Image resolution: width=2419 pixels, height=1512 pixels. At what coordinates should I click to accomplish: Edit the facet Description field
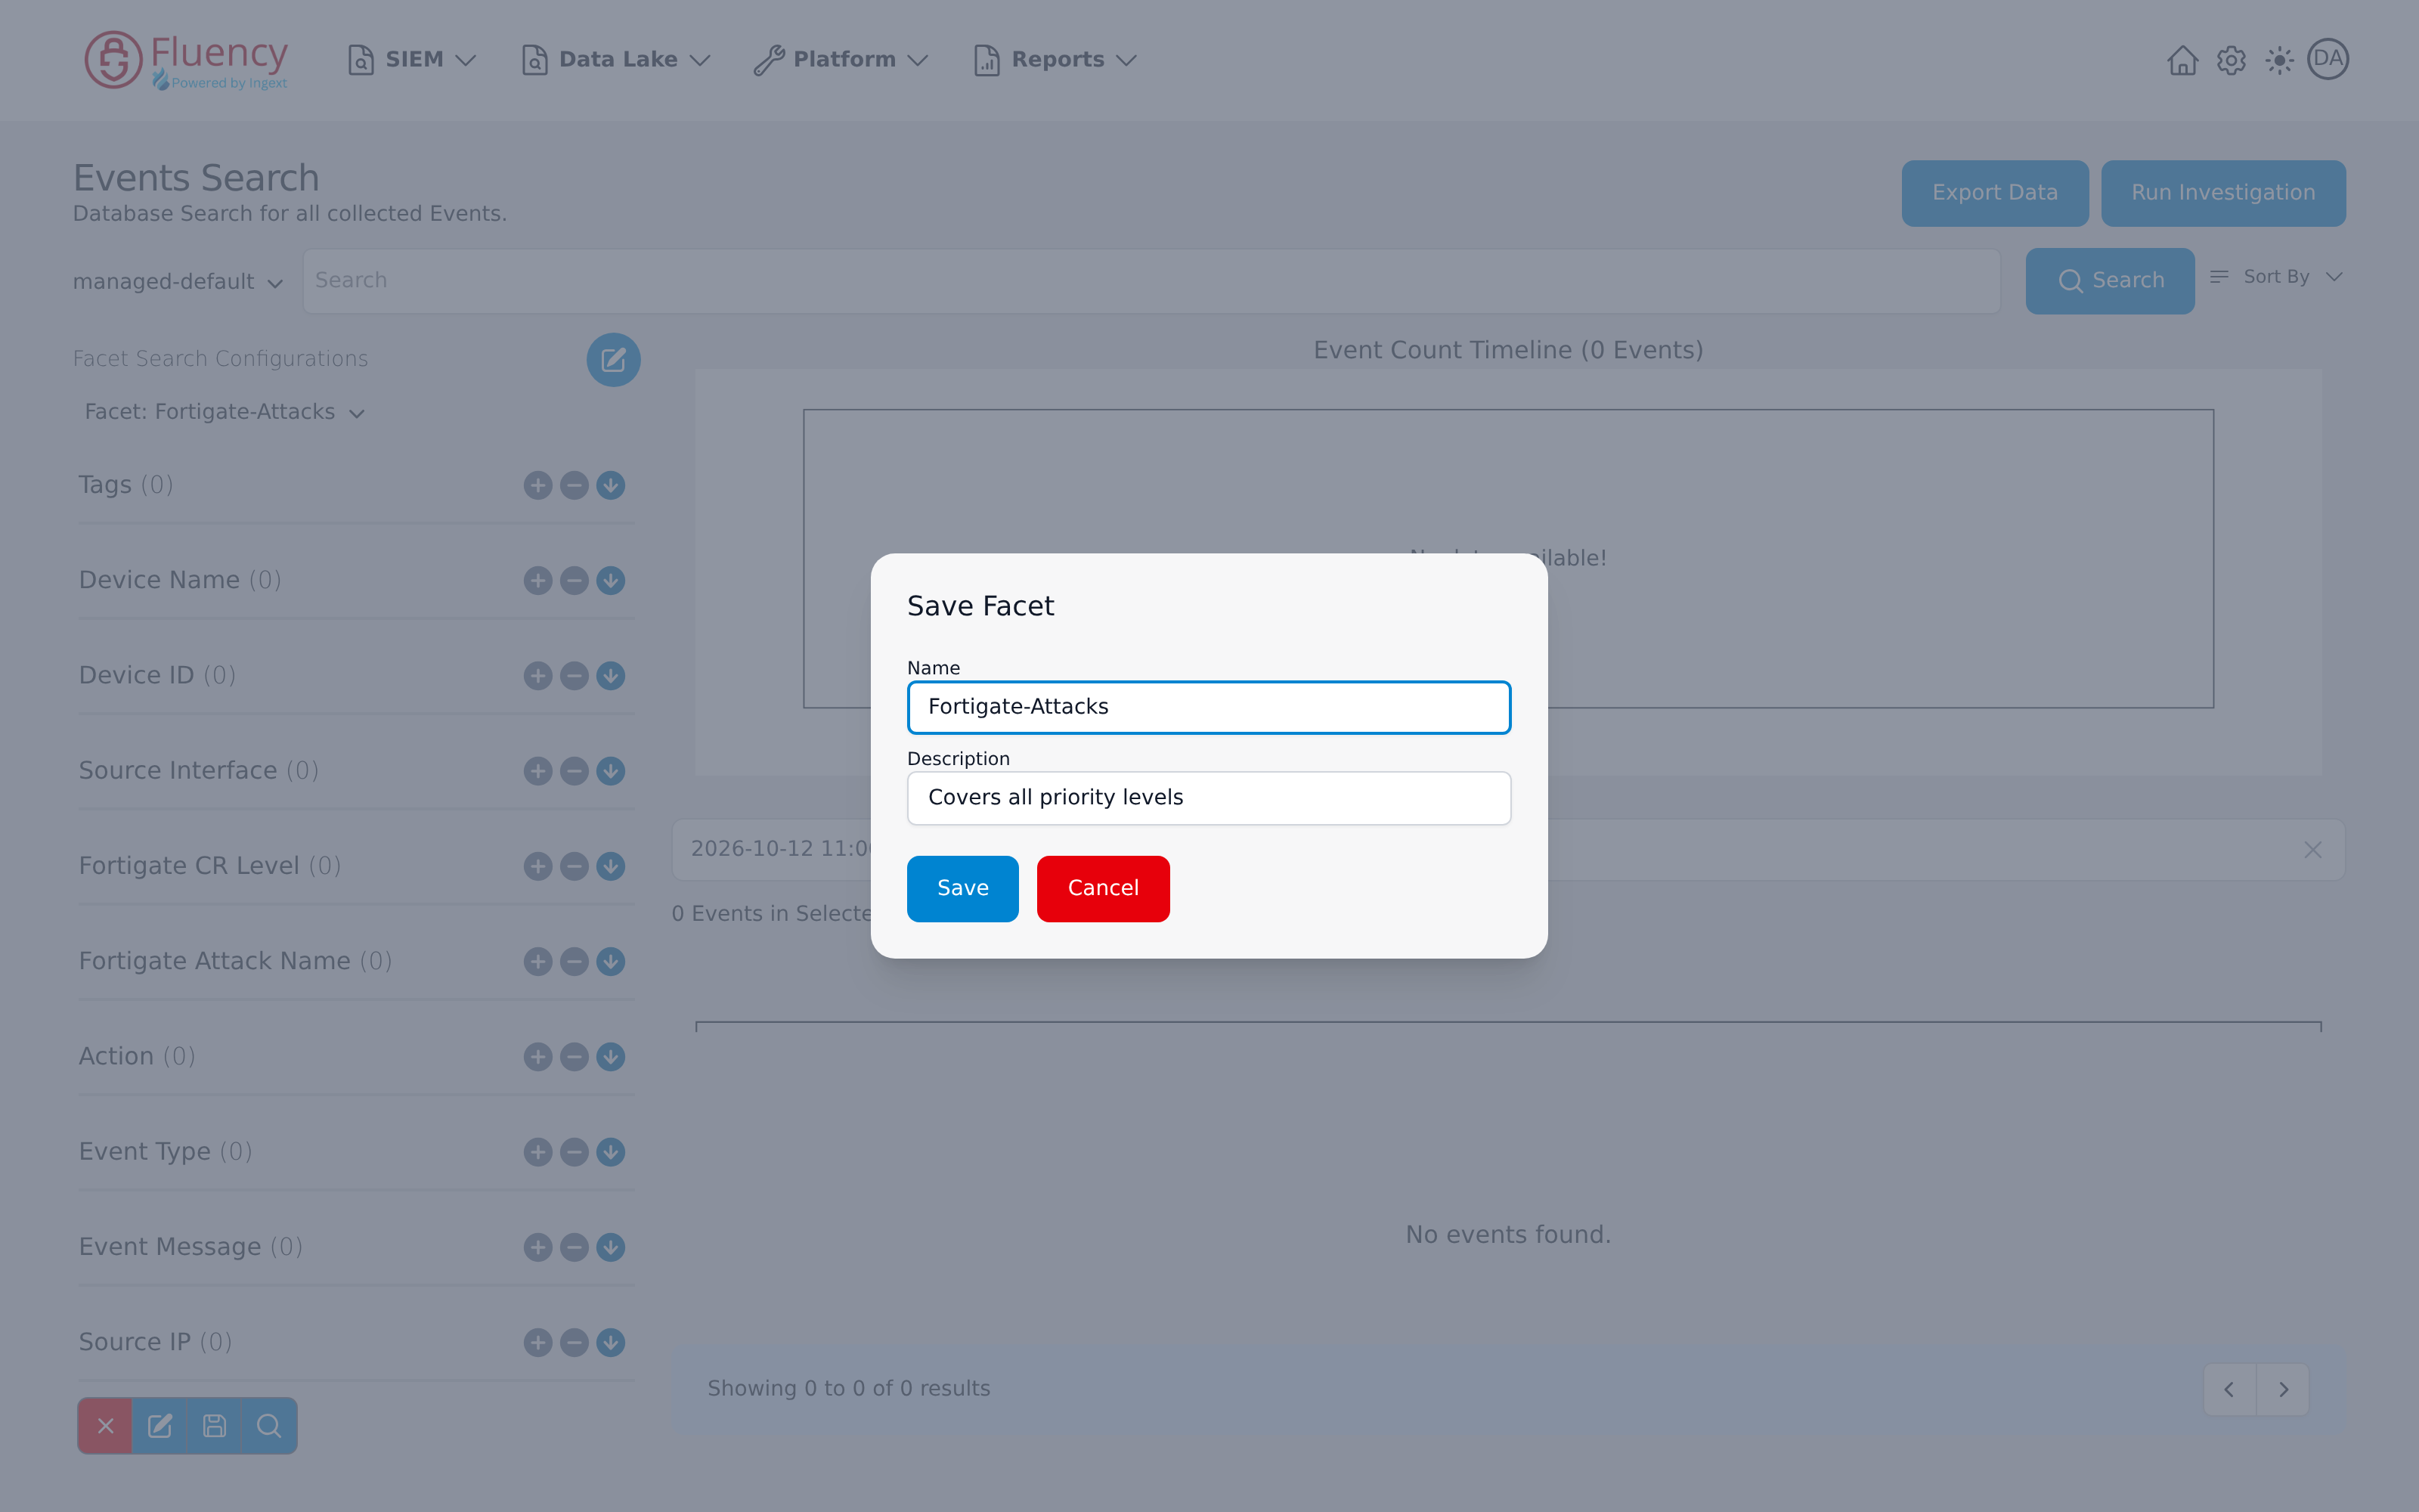click(1209, 798)
